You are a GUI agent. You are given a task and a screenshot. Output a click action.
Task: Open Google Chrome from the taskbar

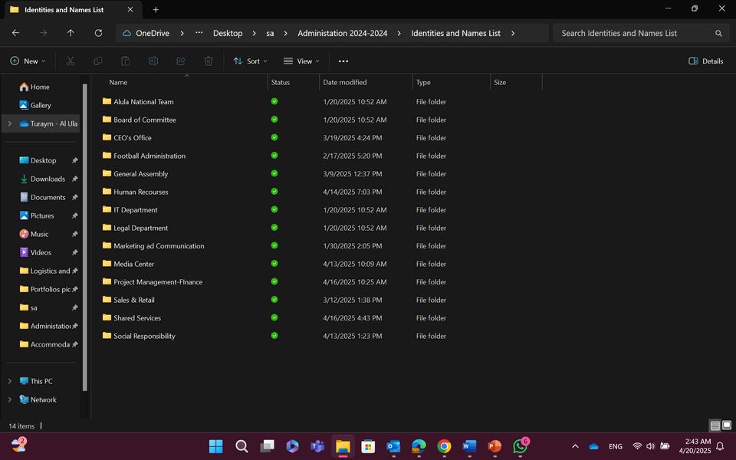pos(444,446)
